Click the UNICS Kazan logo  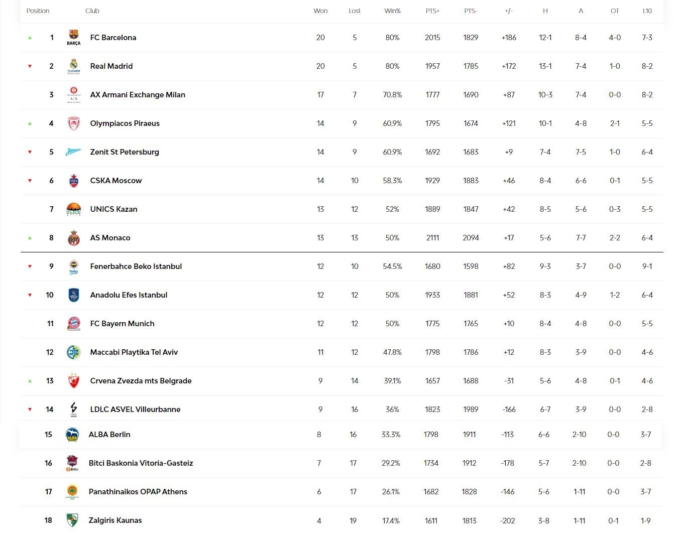(x=74, y=209)
